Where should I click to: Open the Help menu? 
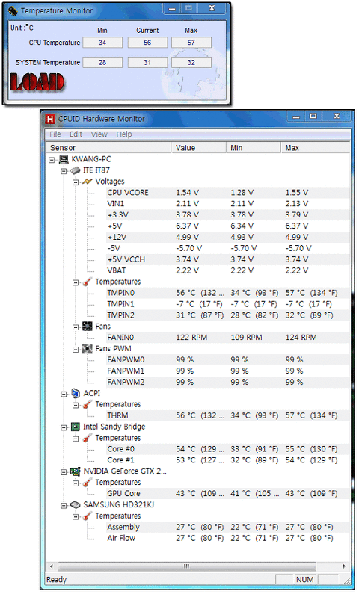[x=124, y=134]
